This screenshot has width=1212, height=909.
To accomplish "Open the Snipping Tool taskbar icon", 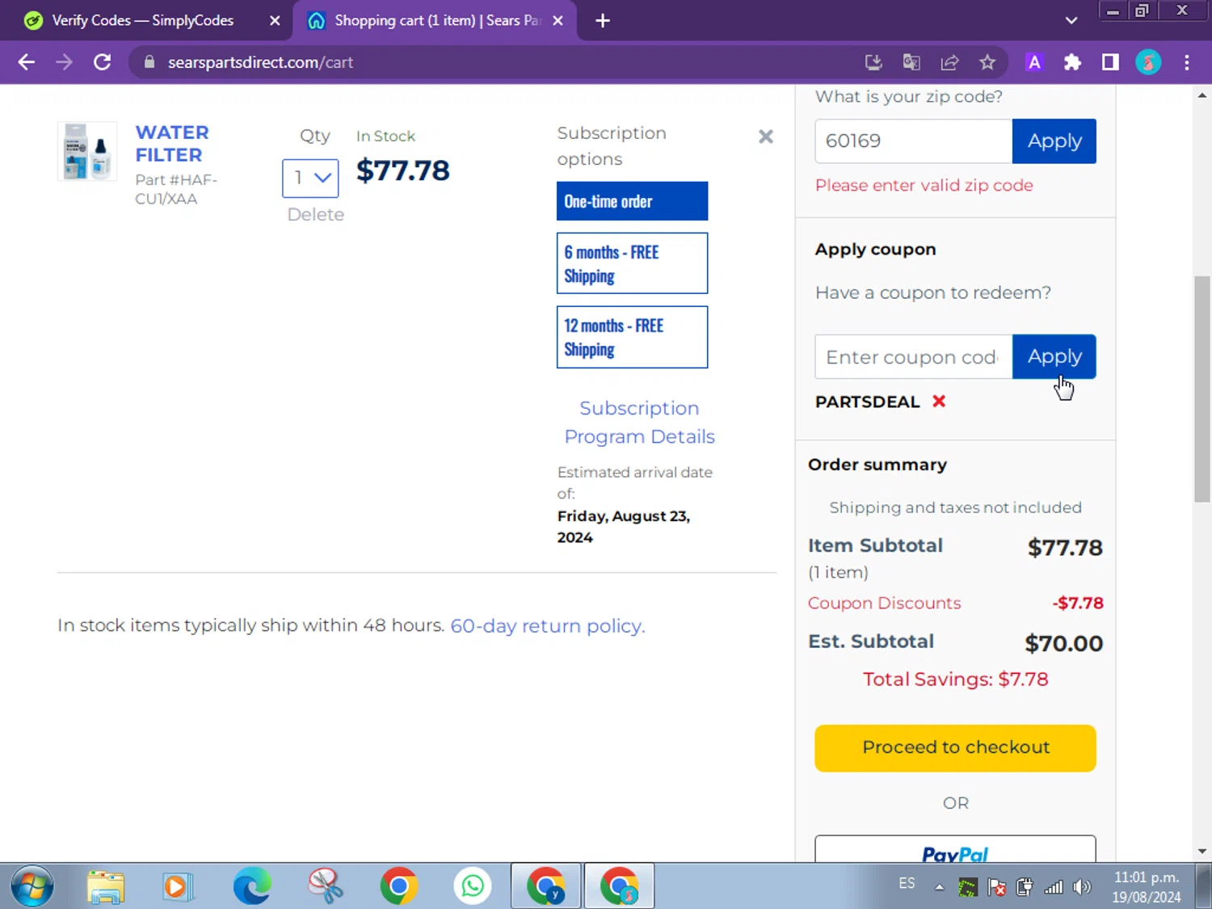I will pyautogui.click(x=326, y=886).
